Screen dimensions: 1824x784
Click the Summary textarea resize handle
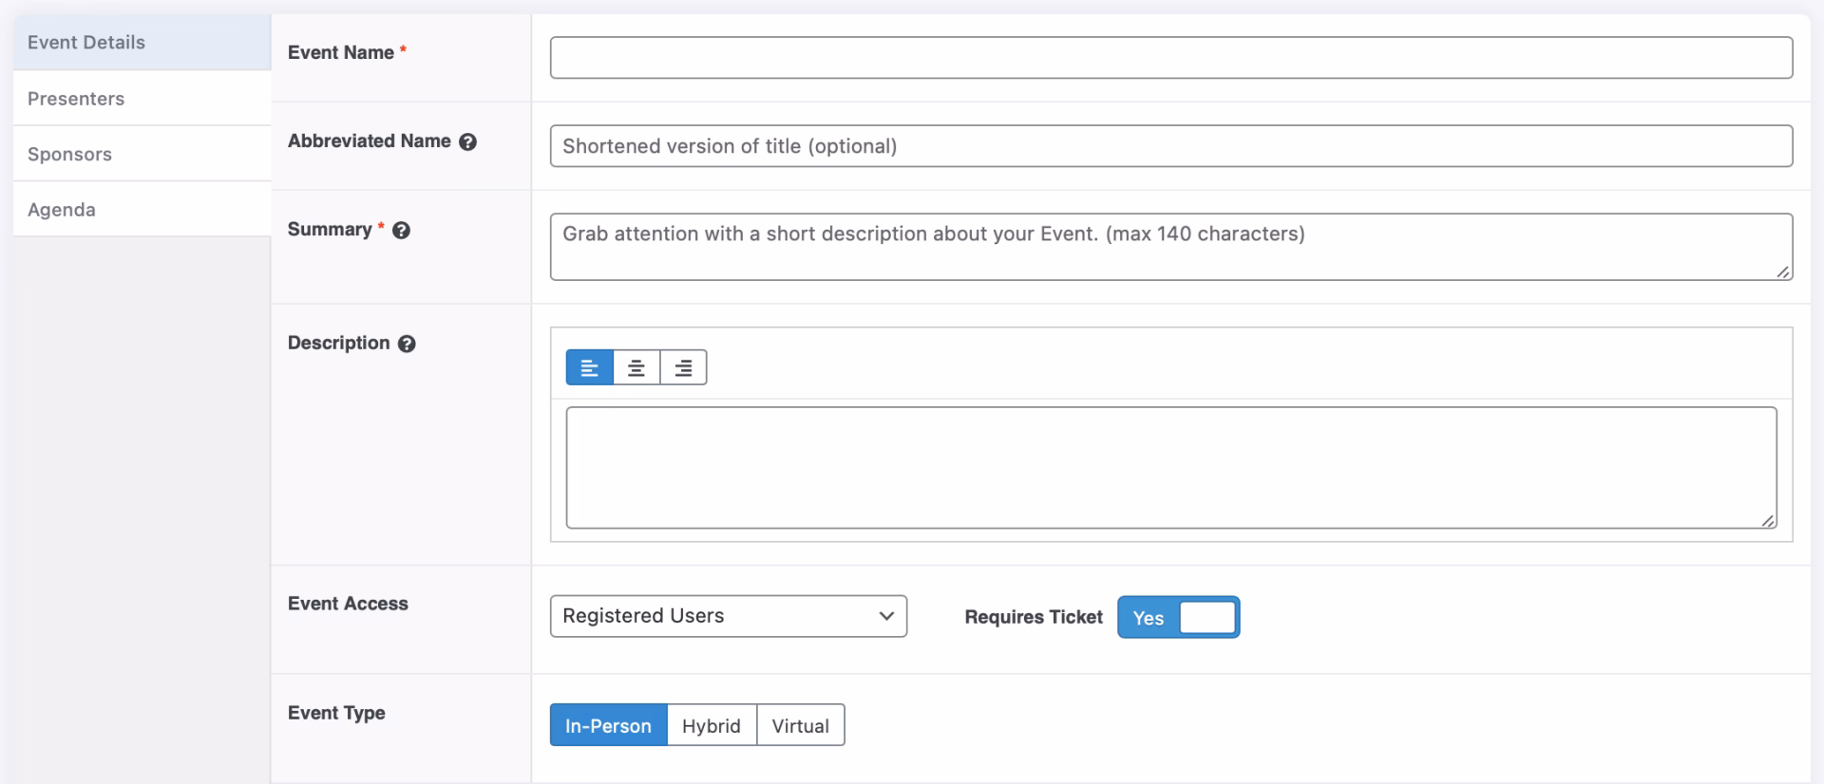tap(1783, 272)
